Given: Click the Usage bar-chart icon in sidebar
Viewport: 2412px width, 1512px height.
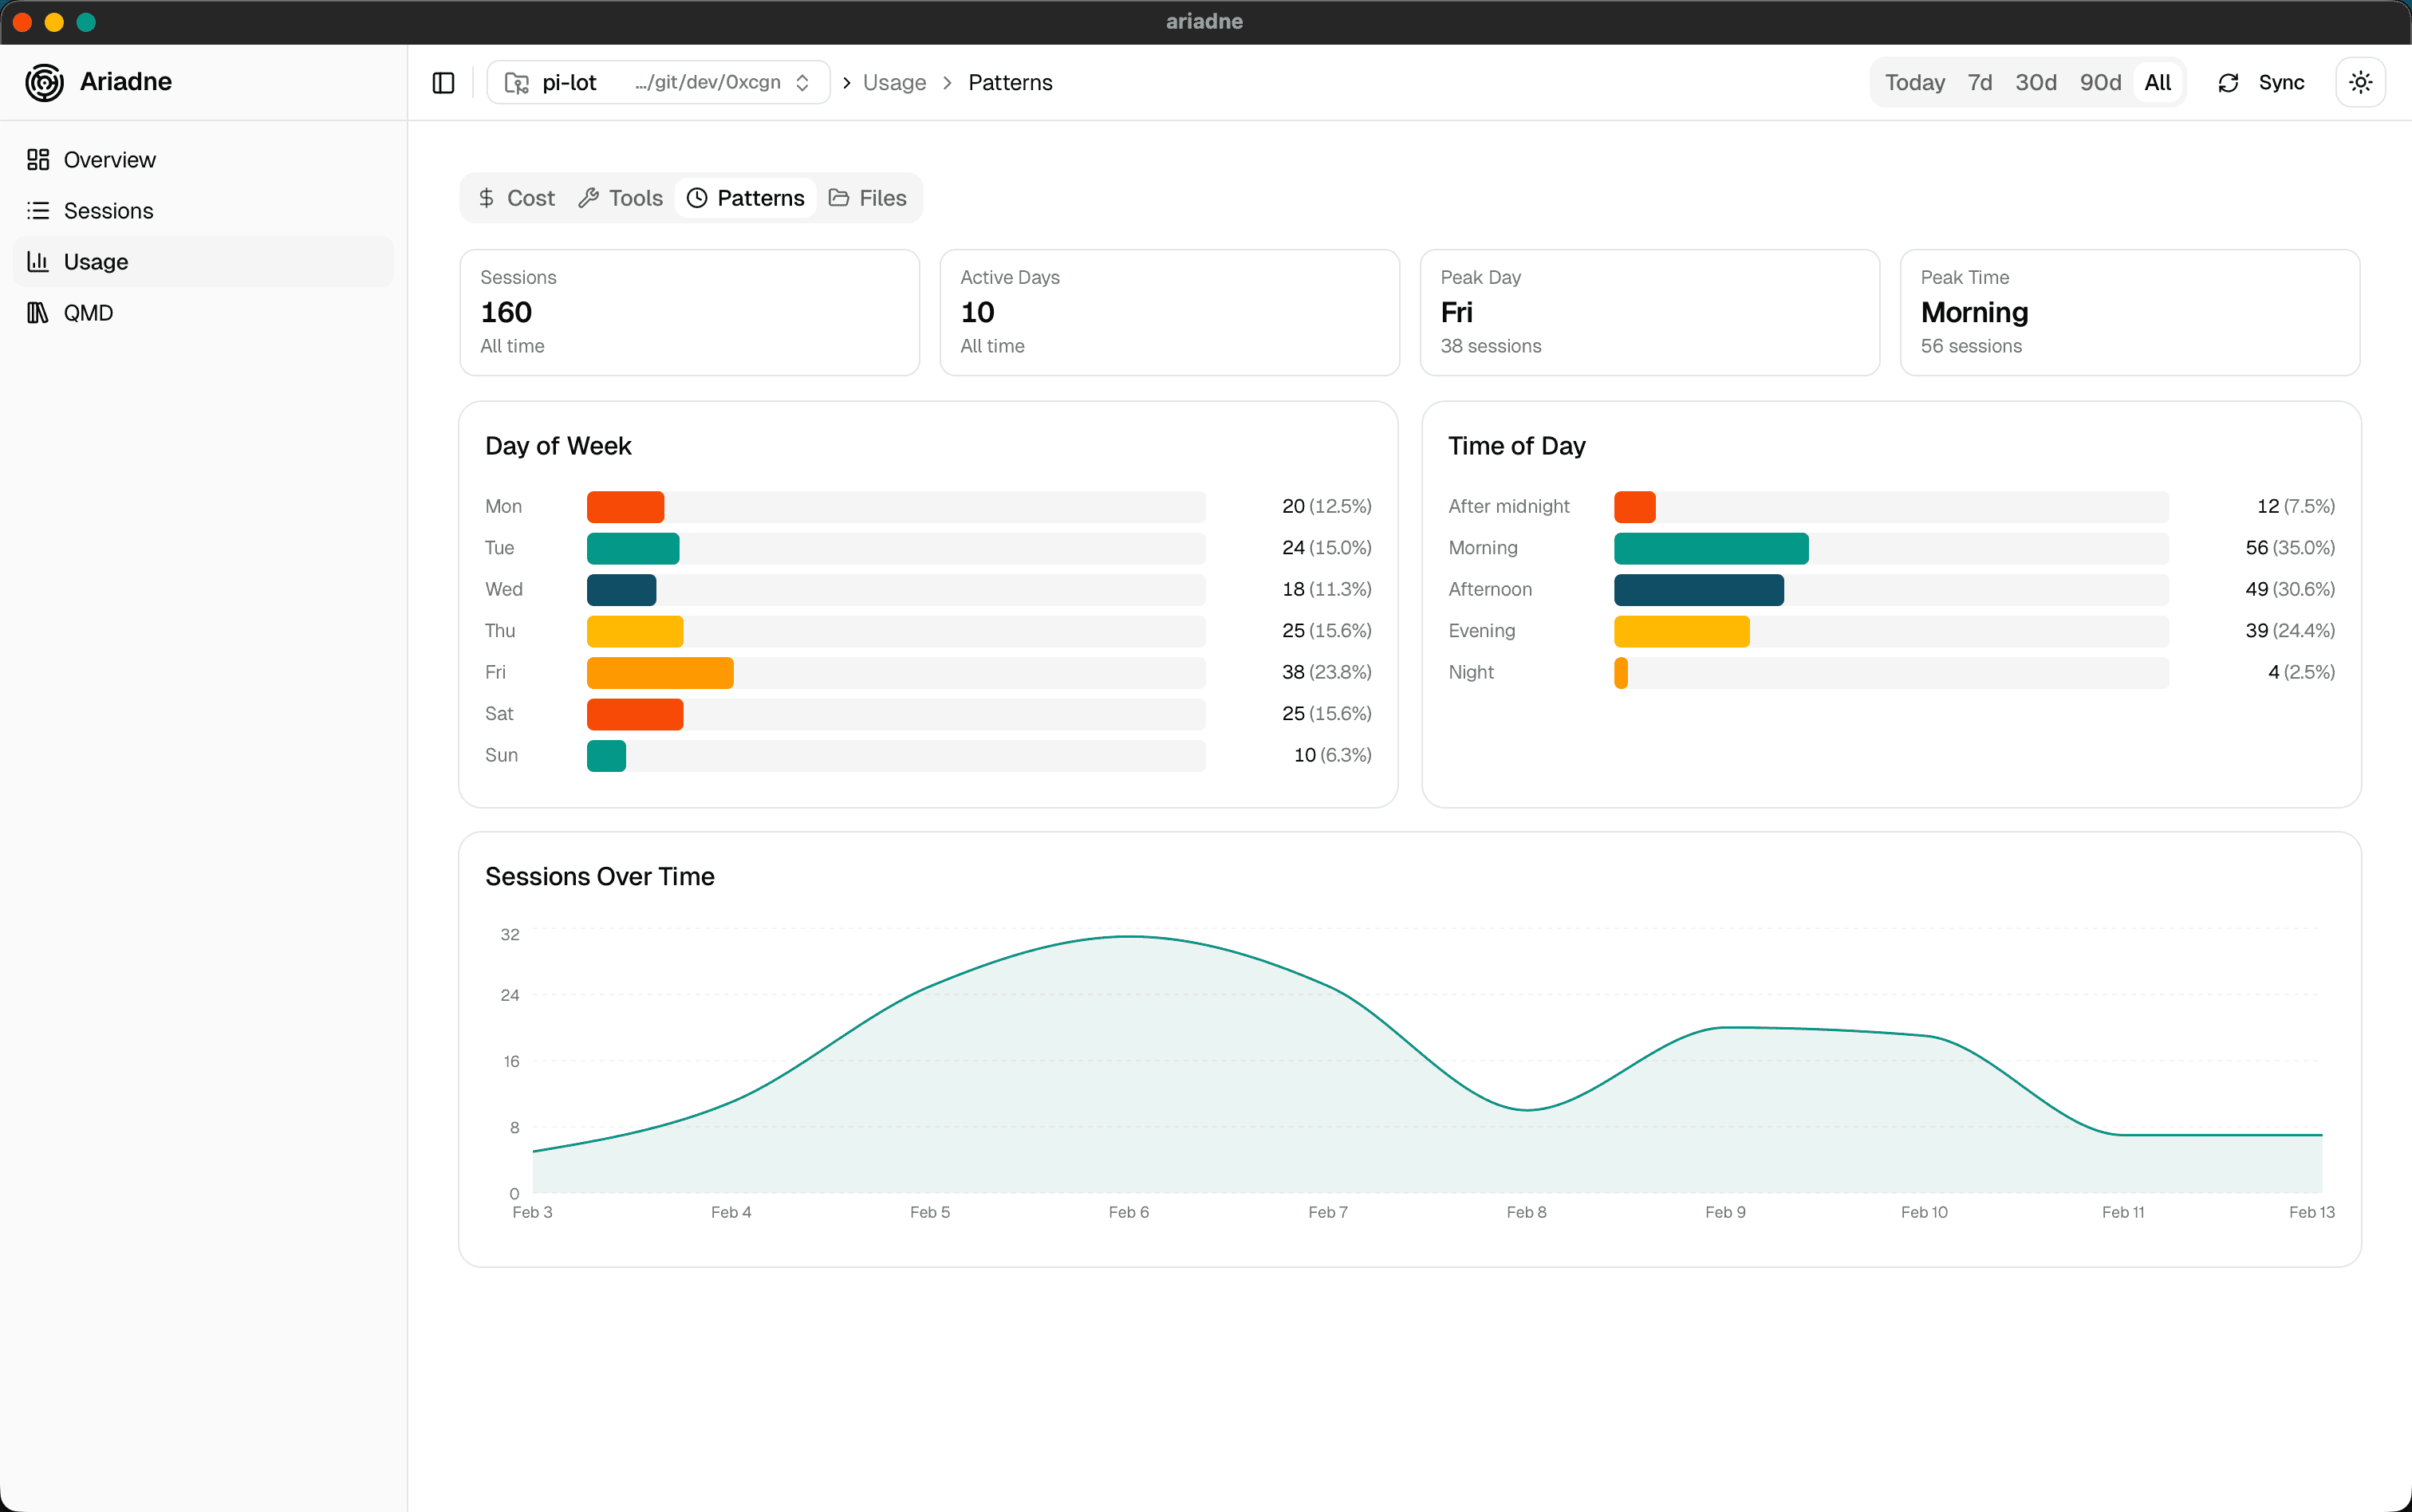Looking at the screenshot, I should click(x=38, y=261).
